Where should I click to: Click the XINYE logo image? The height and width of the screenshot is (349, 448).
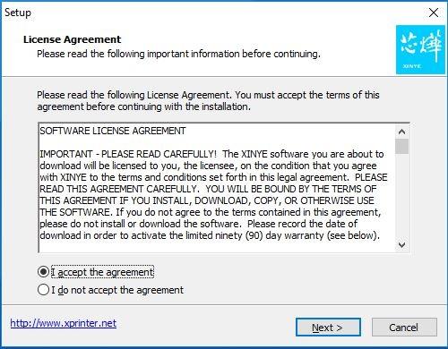tap(420, 49)
